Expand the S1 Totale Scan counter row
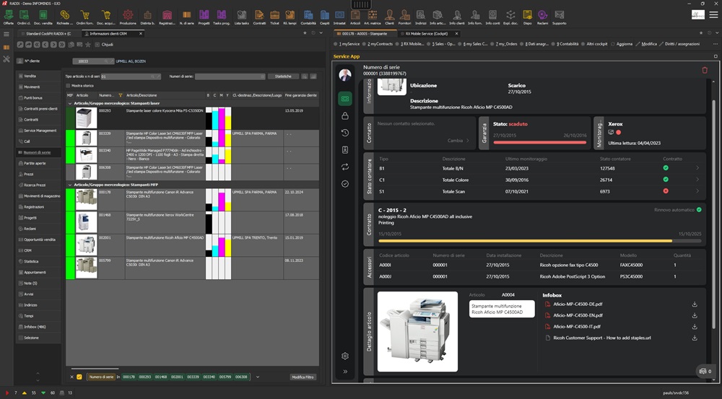The height and width of the screenshot is (399, 722). pos(697,191)
